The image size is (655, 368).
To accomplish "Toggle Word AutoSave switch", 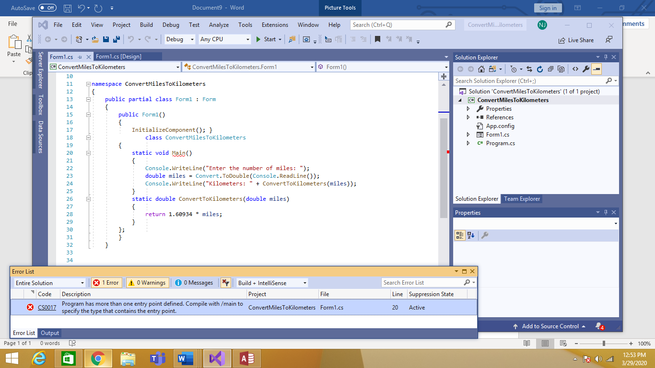I will coord(47,8).
